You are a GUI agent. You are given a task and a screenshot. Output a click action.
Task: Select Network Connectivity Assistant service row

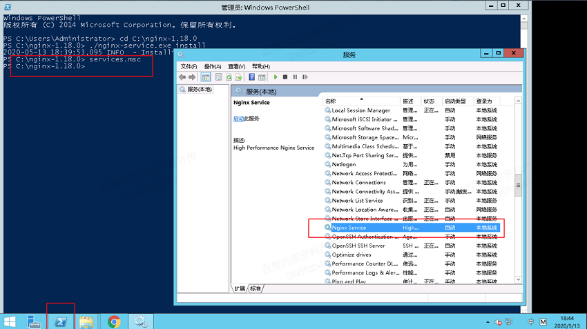point(412,192)
